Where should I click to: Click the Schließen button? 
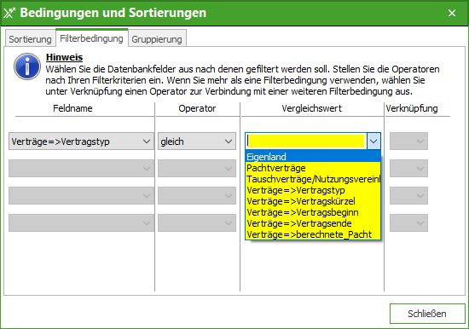pyautogui.click(x=427, y=314)
